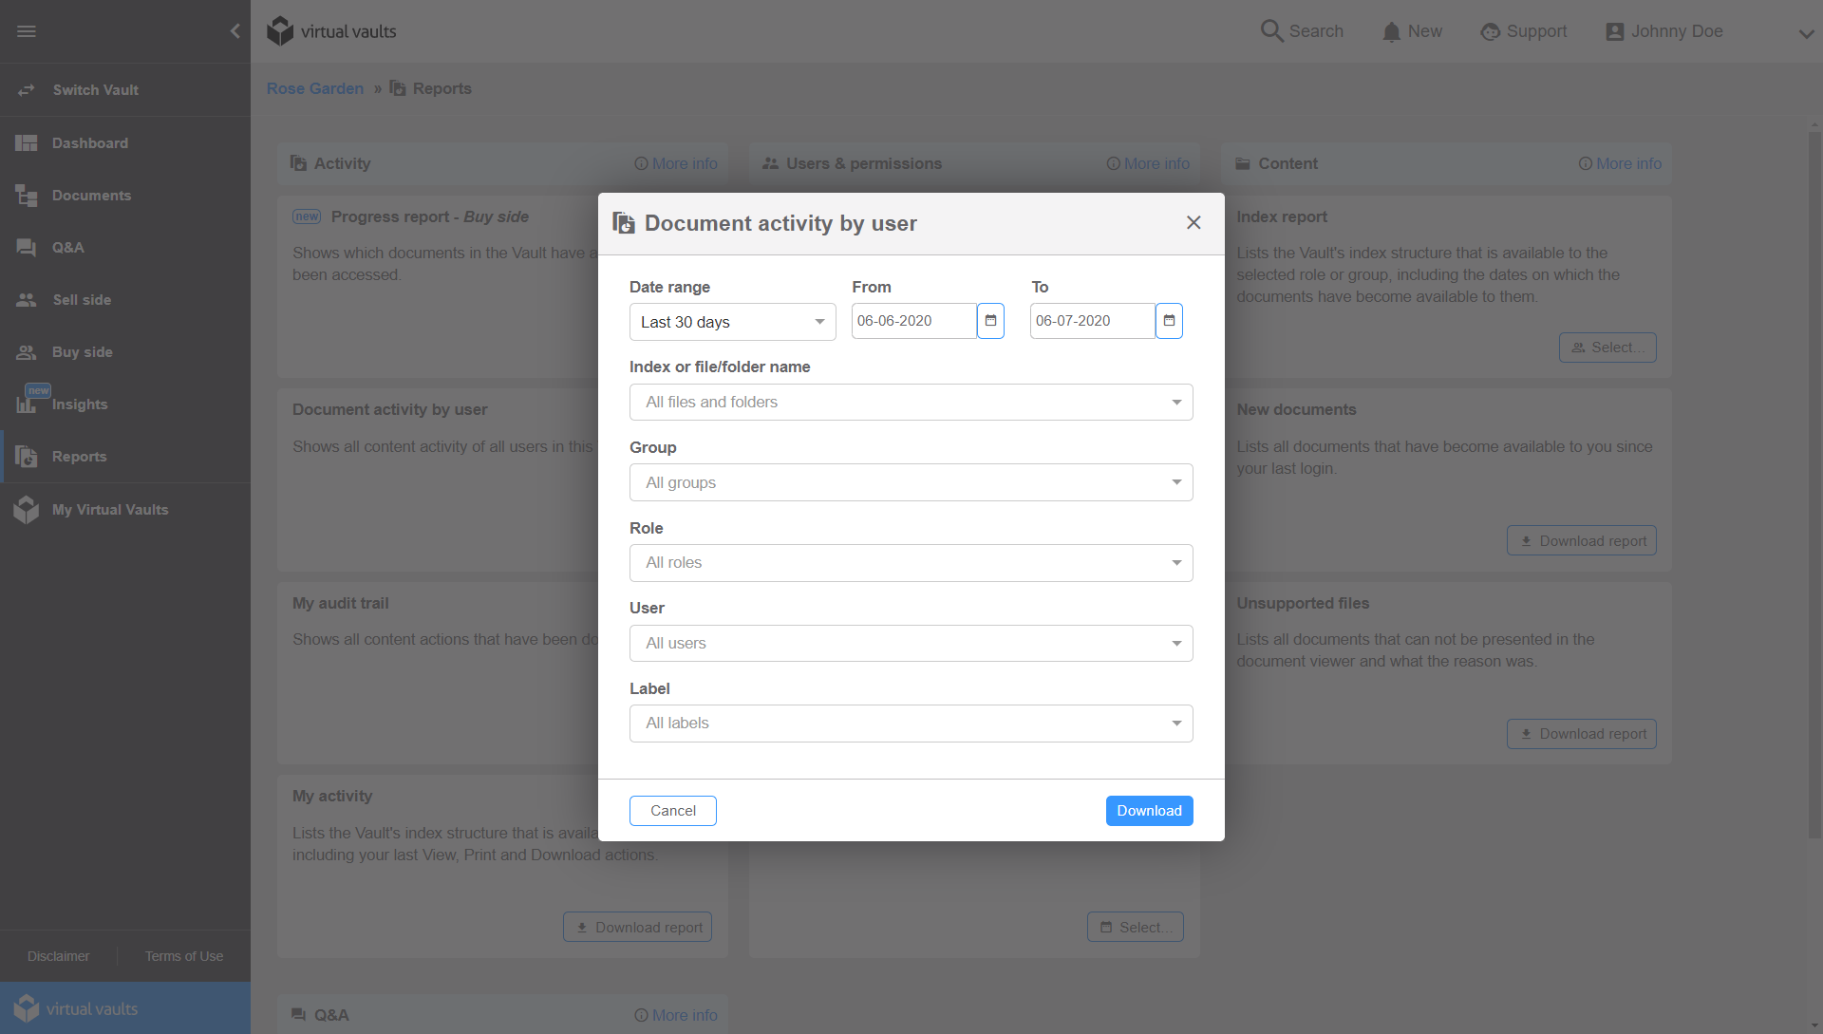Viewport: 1823px width, 1034px height.
Task: Open the Date range dropdown
Action: [731, 322]
